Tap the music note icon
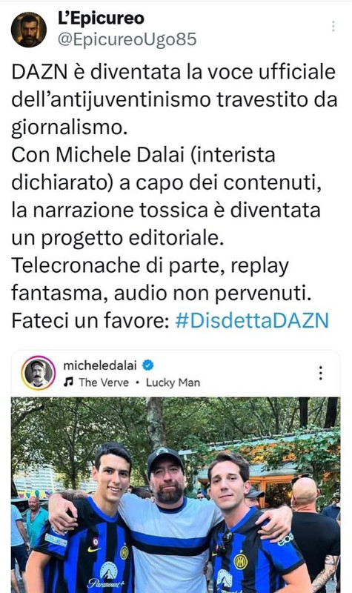This screenshot has width=352, height=593. point(68,382)
